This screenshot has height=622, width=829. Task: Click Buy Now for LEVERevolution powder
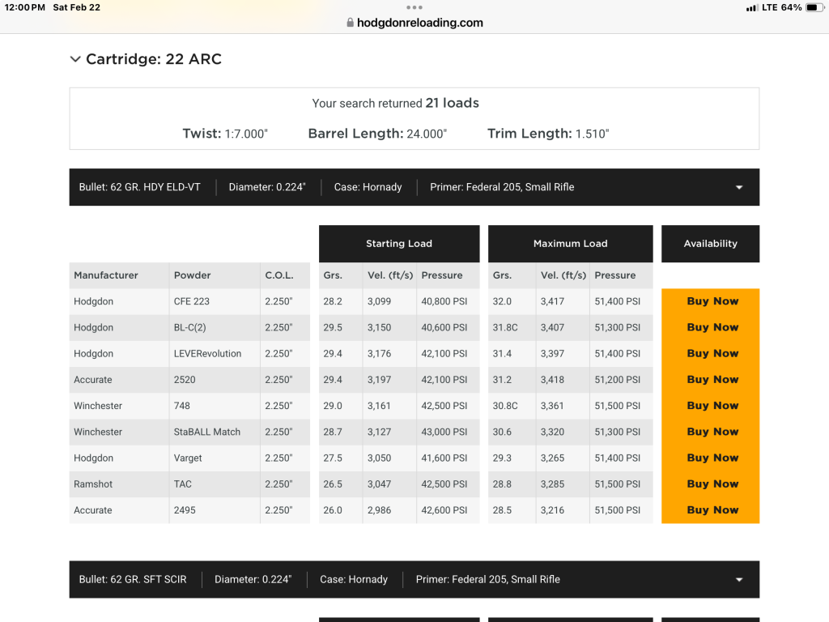[x=712, y=353]
